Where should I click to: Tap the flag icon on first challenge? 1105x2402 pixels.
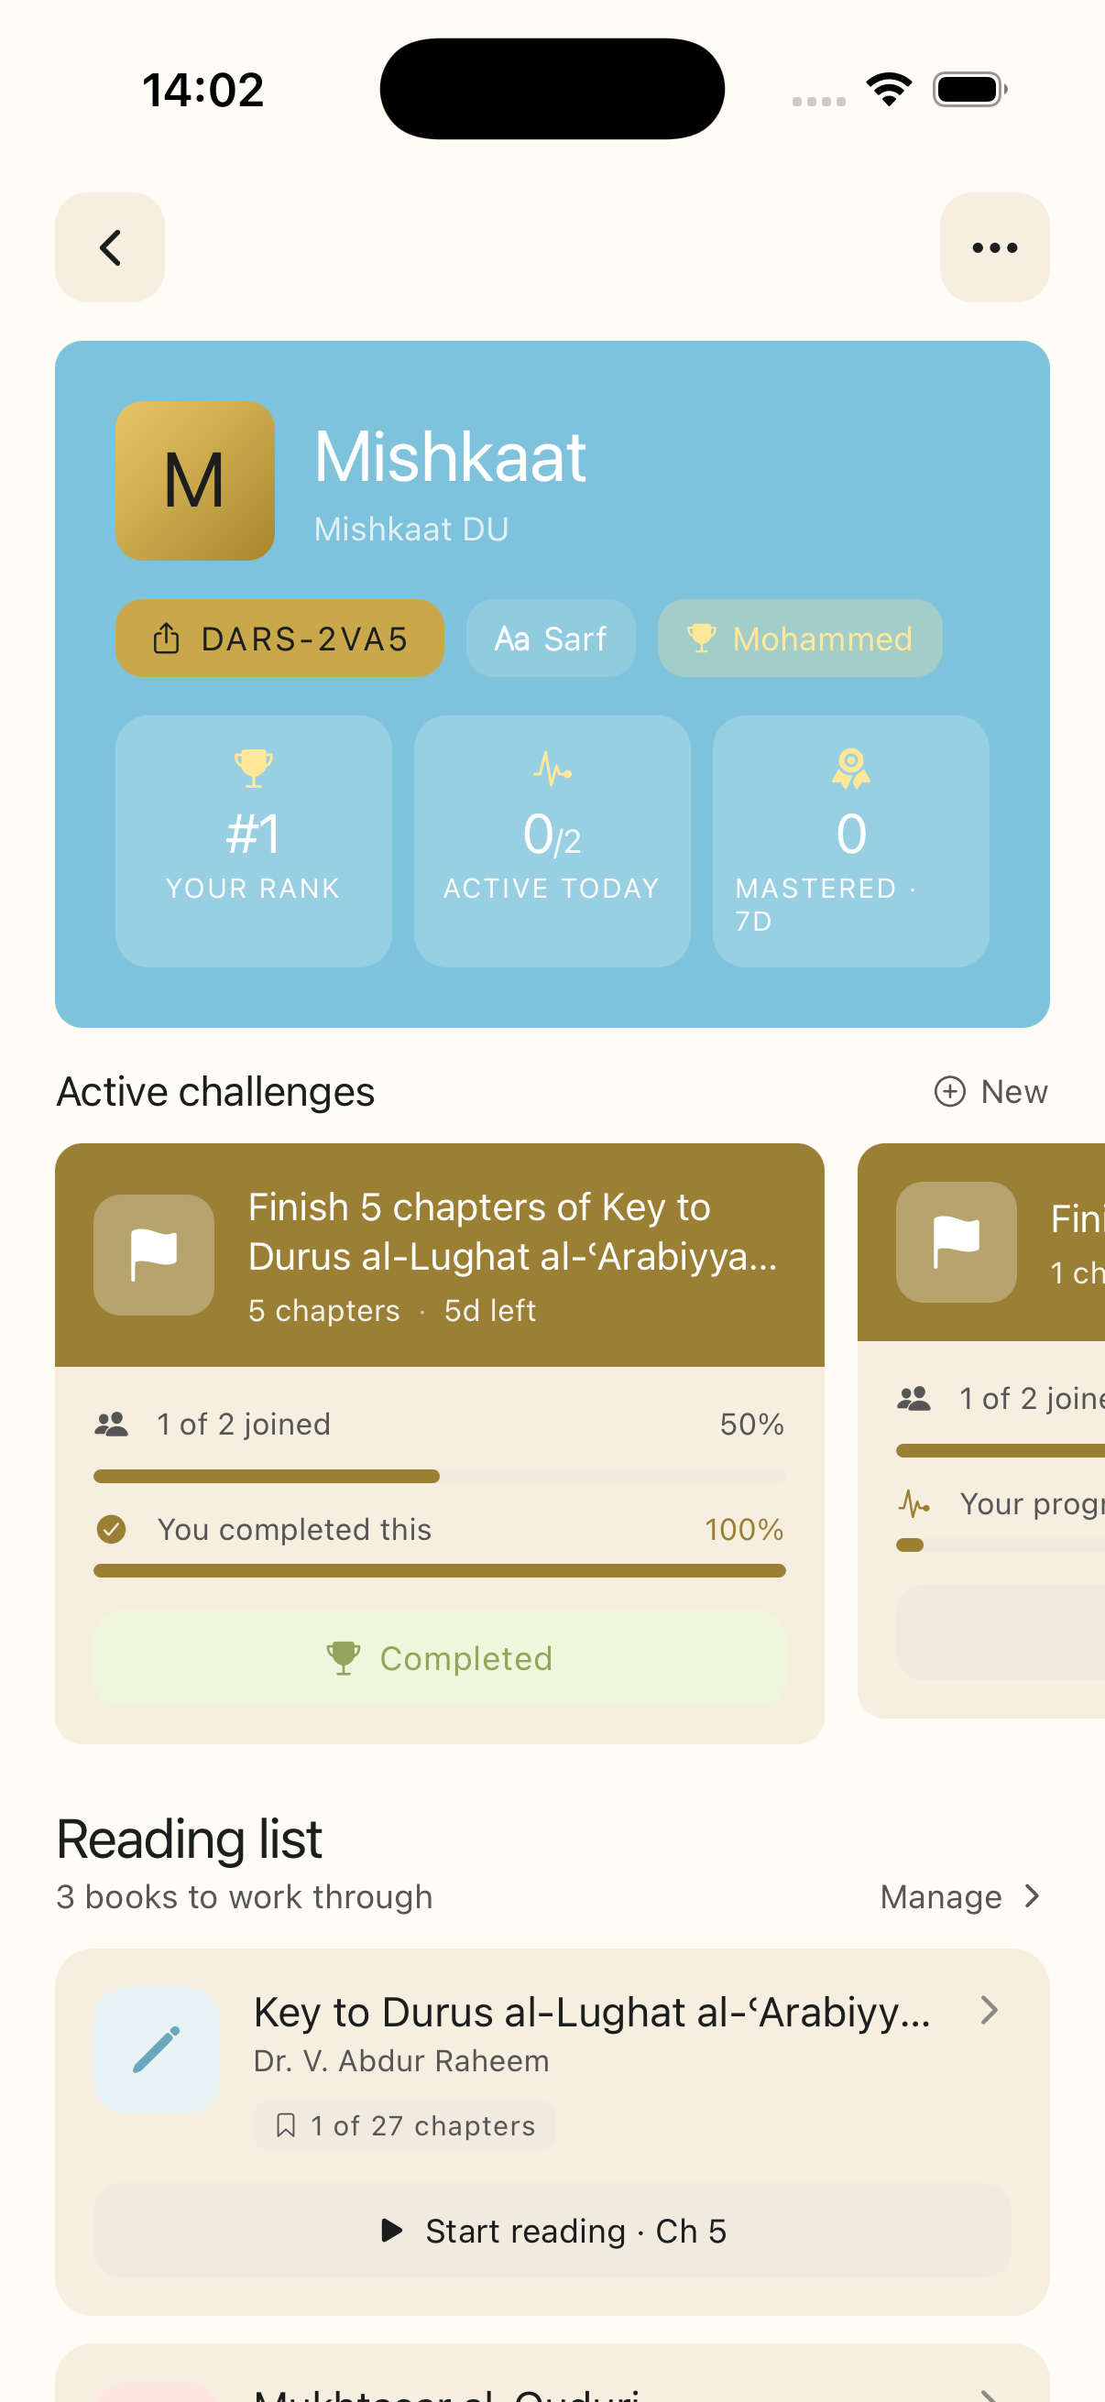point(154,1254)
